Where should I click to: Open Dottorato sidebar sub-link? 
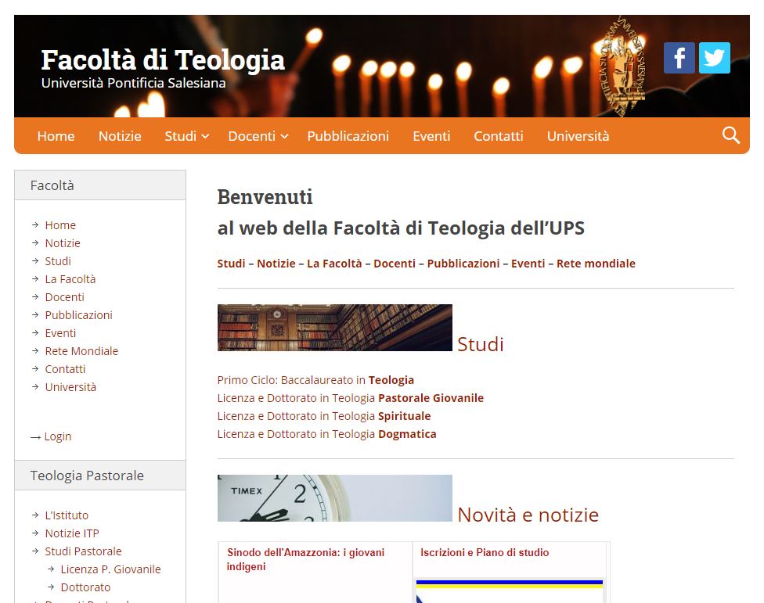click(85, 587)
